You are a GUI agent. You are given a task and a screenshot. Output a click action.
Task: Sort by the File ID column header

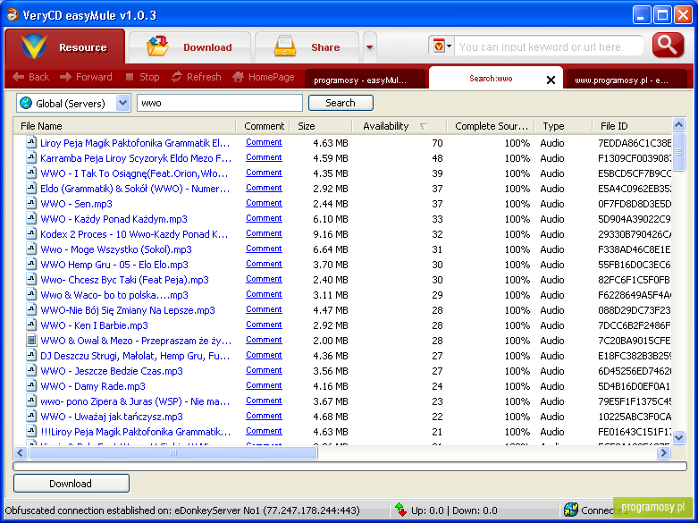(632, 126)
